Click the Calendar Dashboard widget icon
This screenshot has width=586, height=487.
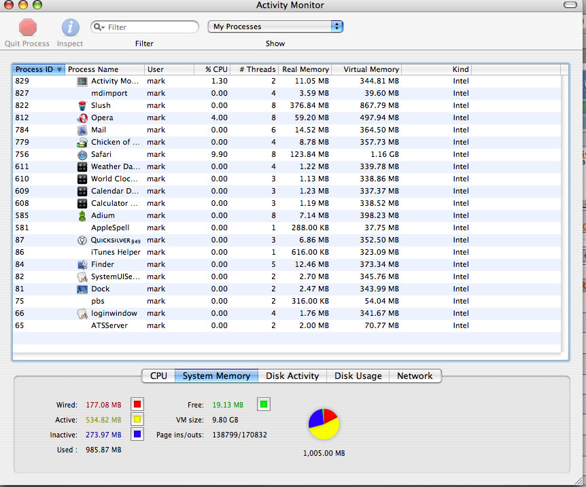pyautogui.click(x=82, y=192)
